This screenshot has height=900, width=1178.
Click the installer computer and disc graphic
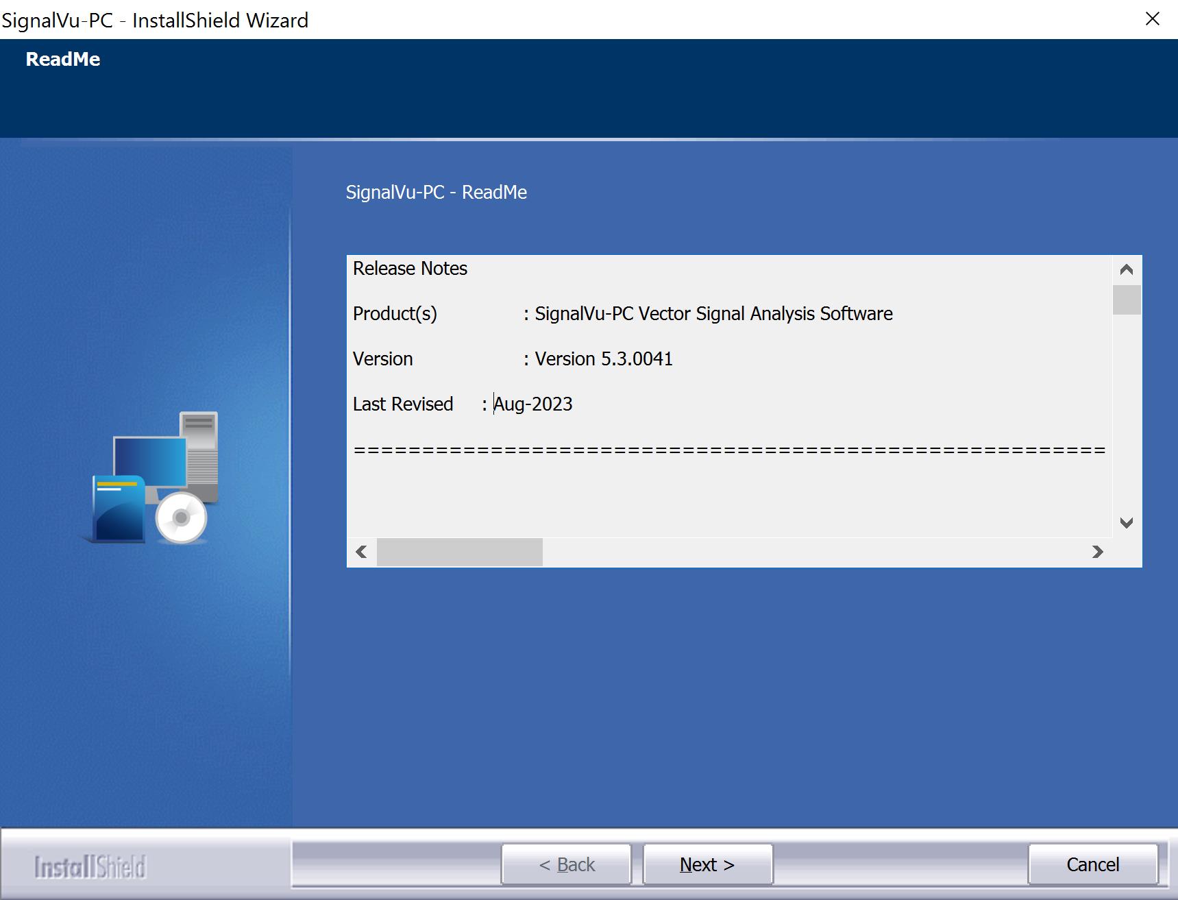(x=156, y=478)
